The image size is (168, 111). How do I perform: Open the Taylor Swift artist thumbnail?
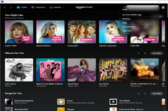tap(19, 32)
